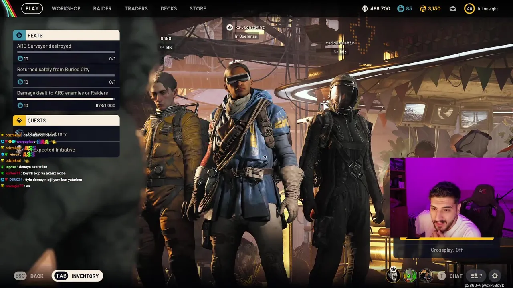Open the RAIDER tab
Viewport: 513px width, 288px height.
pos(103,8)
